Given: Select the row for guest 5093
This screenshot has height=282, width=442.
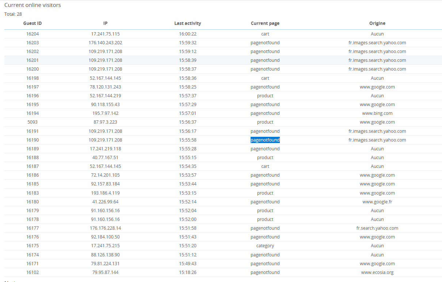Looking at the screenshot, I should tap(223, 122).
